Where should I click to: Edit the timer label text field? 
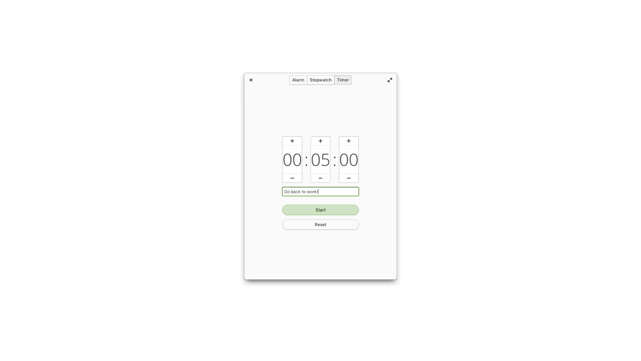coord(320,191)
